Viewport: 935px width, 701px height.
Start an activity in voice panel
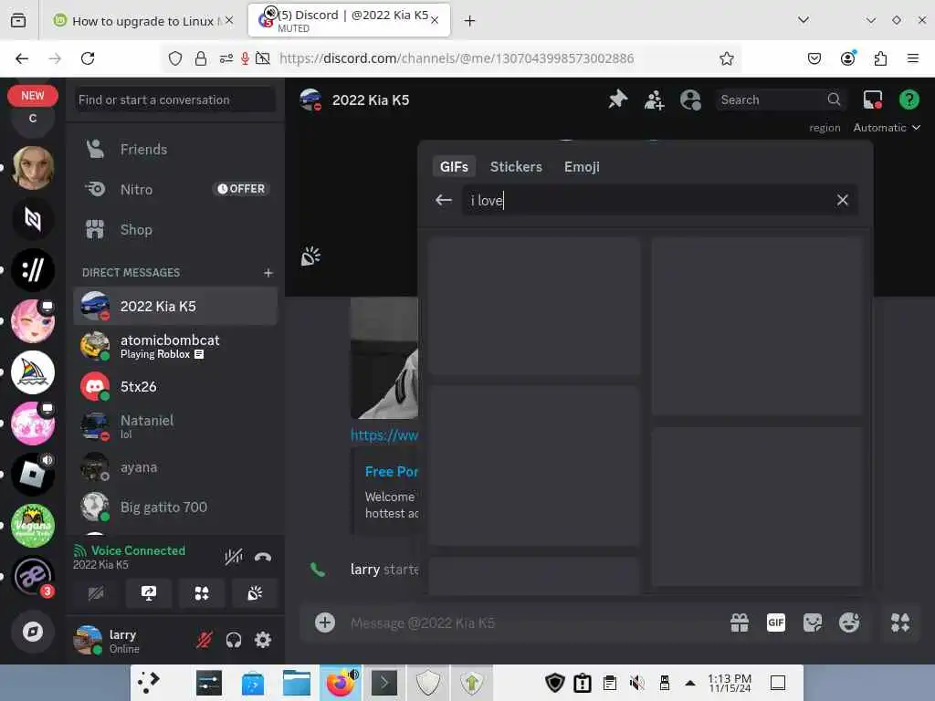202,593
